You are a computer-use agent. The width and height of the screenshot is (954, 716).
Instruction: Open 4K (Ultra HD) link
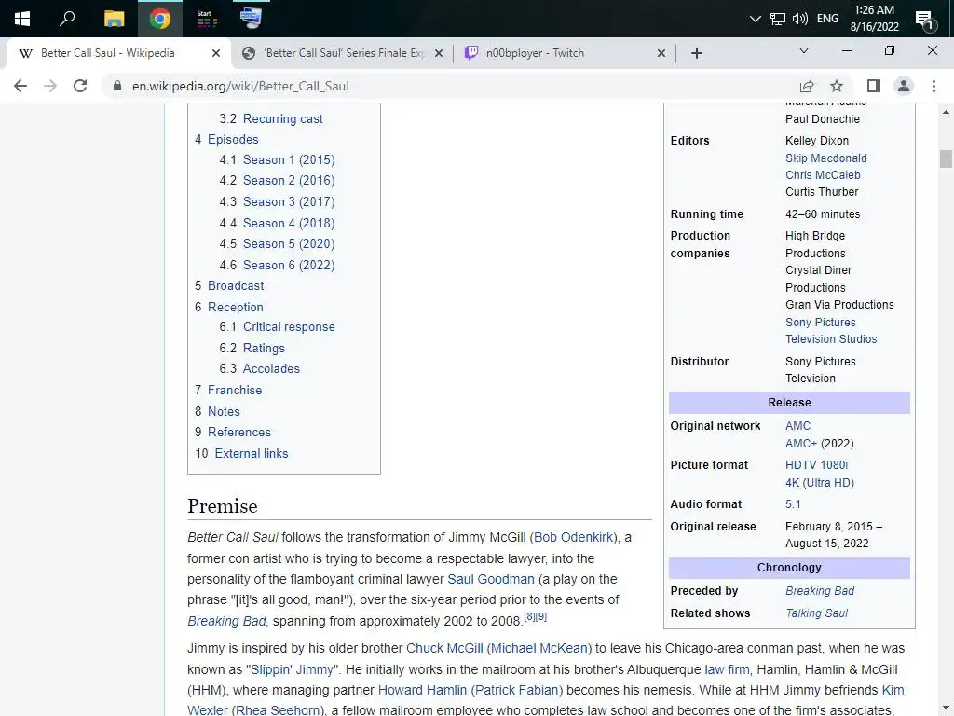[x=820, y=483]
